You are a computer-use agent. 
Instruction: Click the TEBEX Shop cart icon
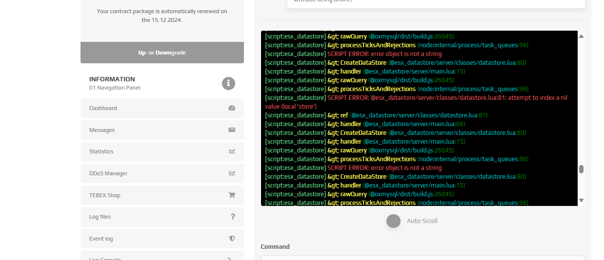click(232, 195)
